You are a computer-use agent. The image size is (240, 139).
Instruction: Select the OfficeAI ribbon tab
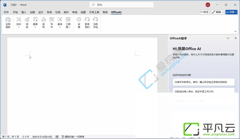[116, 12]
